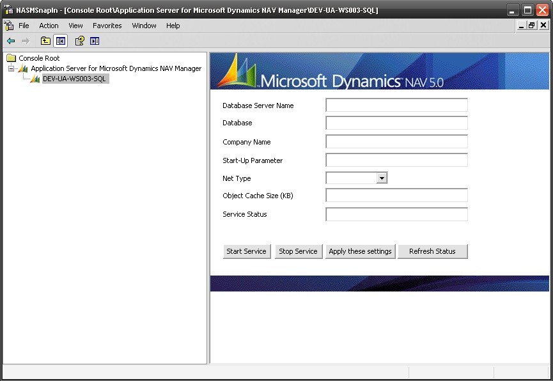
Task: Click the Refresh Status button
Action: [x=432, y=251]
